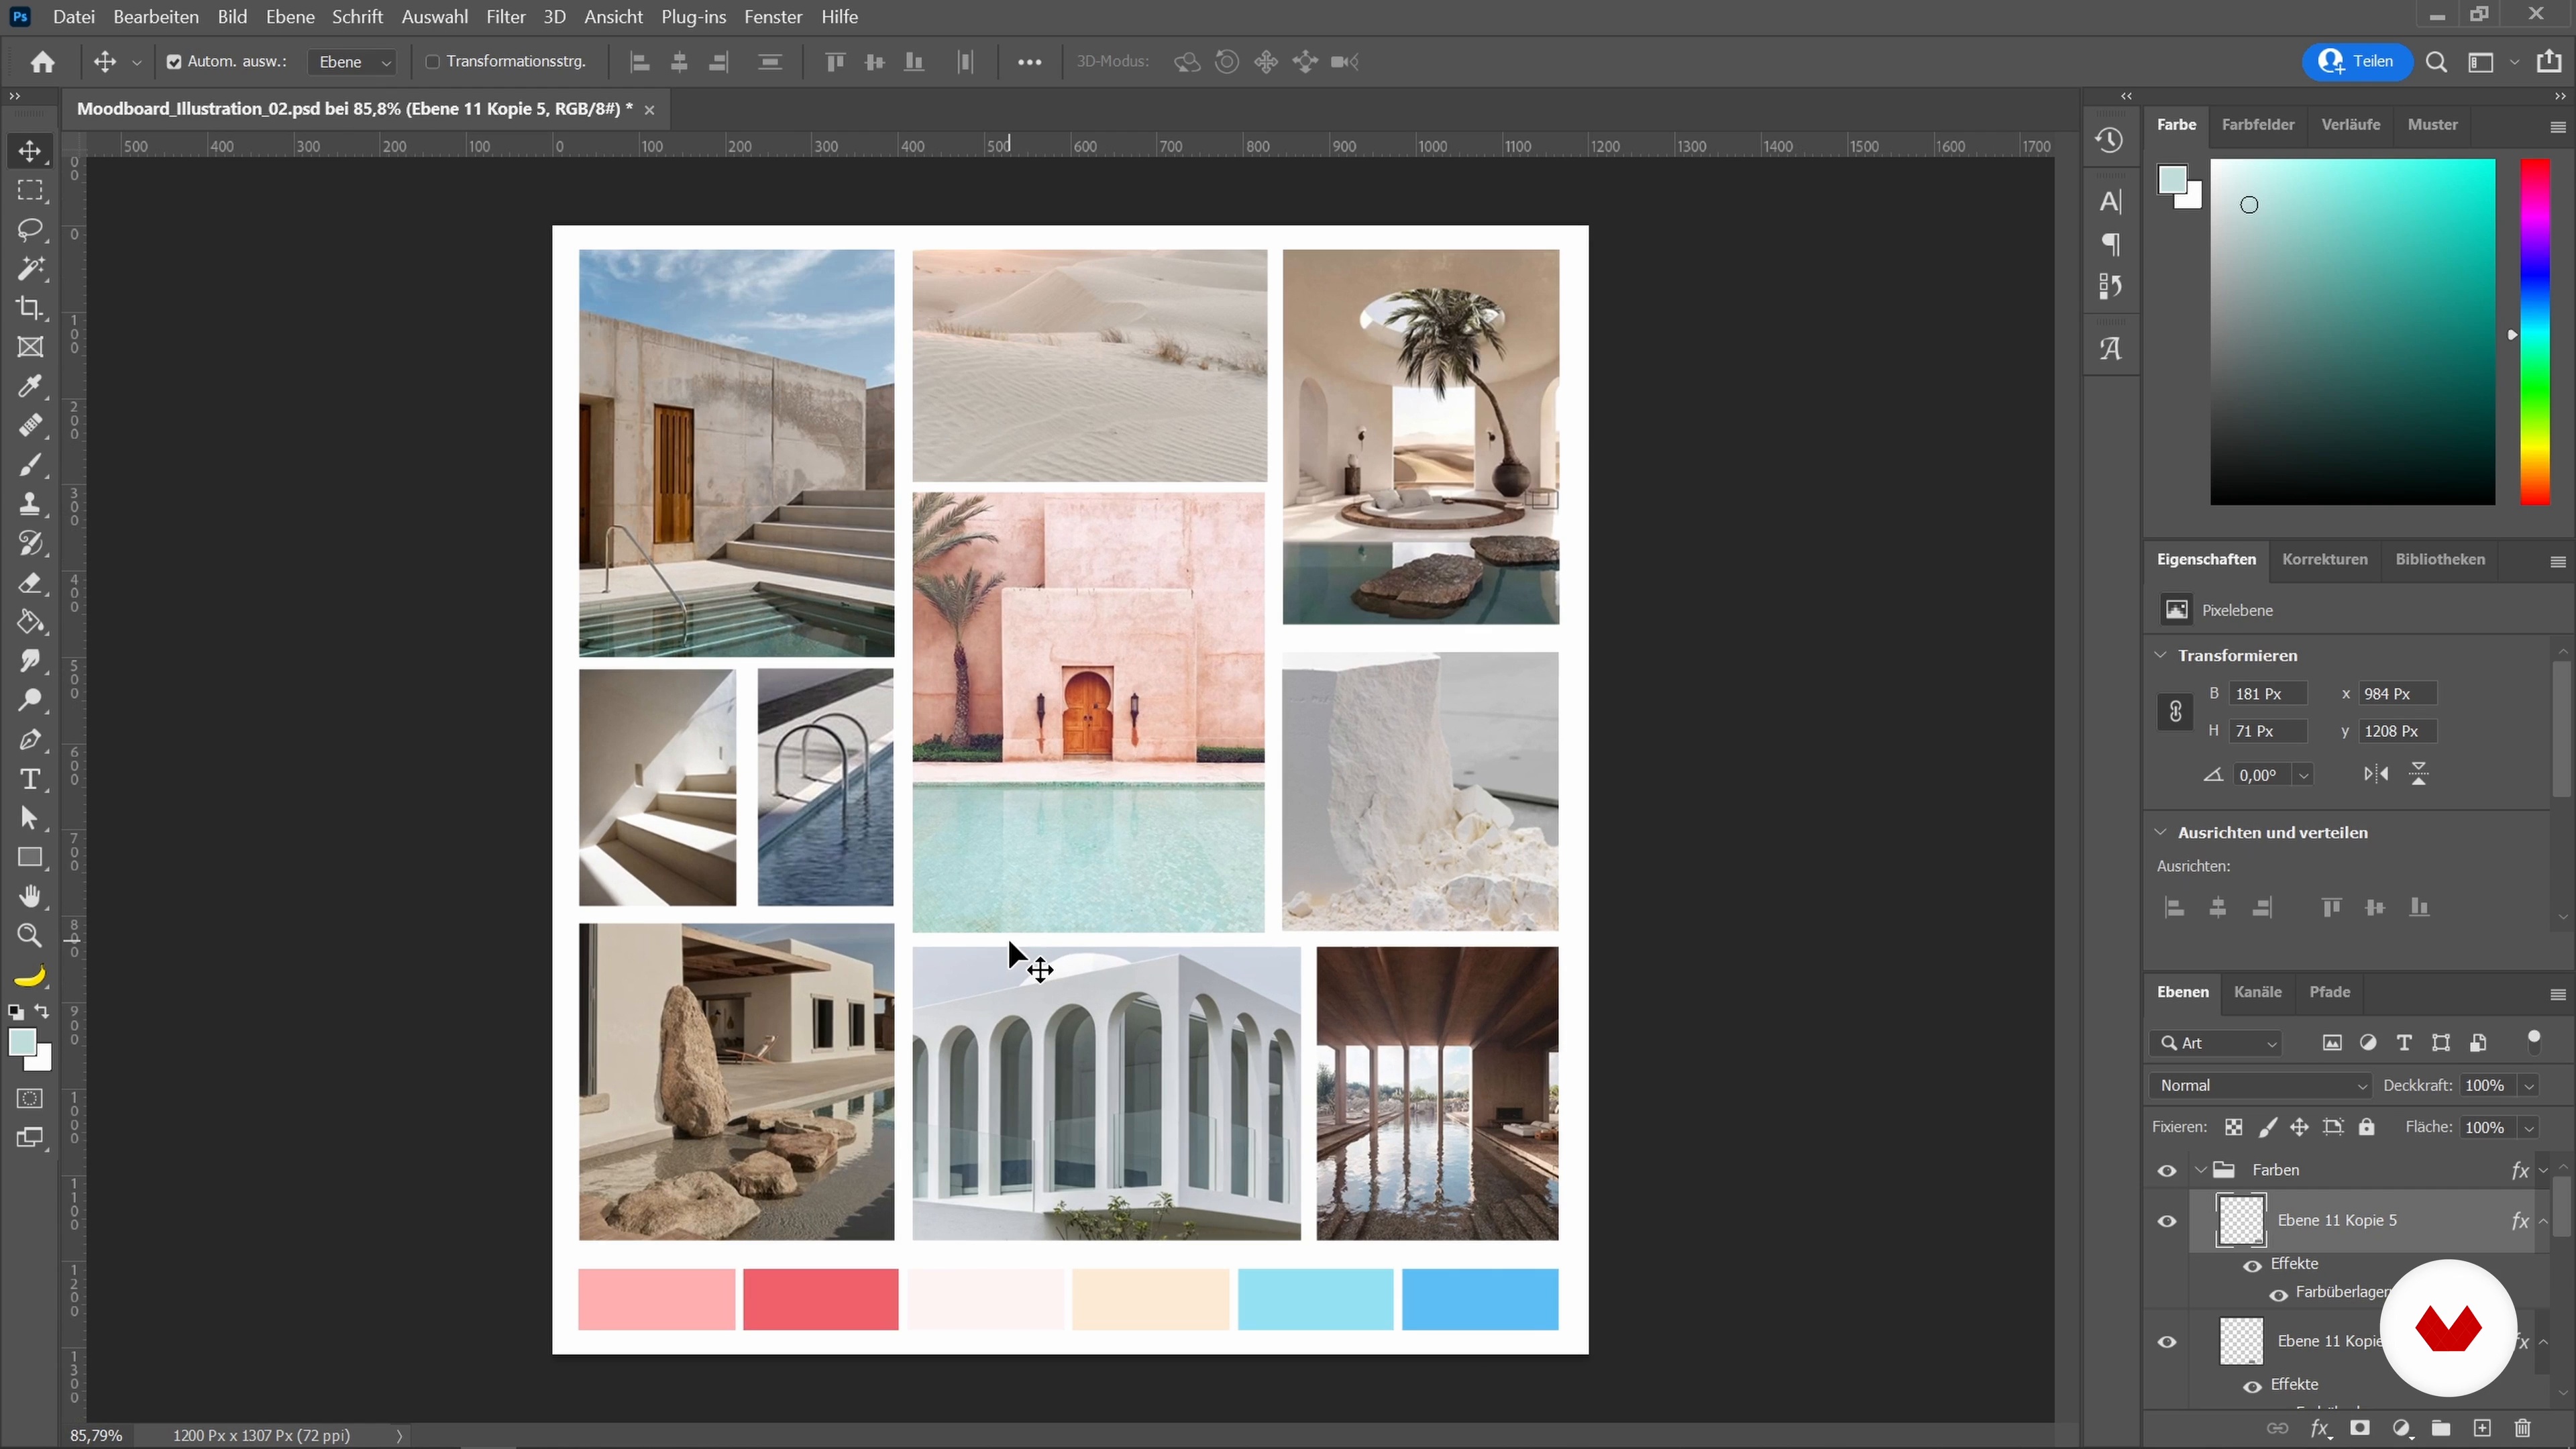Open the Art layer filter dropdown

tap(2216, 1043)
